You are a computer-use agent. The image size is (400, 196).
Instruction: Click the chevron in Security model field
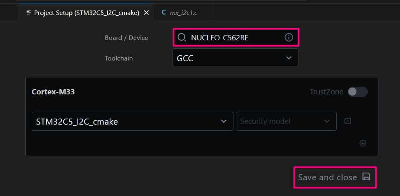[x=327, y=121]
